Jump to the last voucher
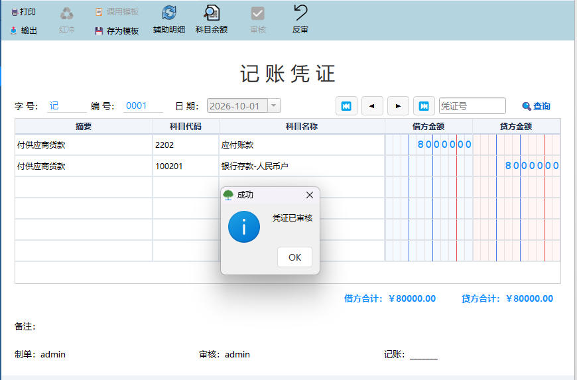Image resolution: width=577 pixels, height=380 pixels. (x=424, y=106)
